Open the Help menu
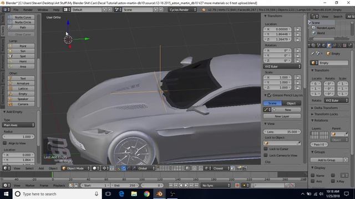The height and width of the screenshot is (199, 355). pos(56,10)
